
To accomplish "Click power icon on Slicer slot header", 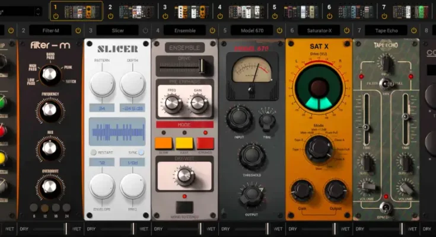I will (145, 30).
